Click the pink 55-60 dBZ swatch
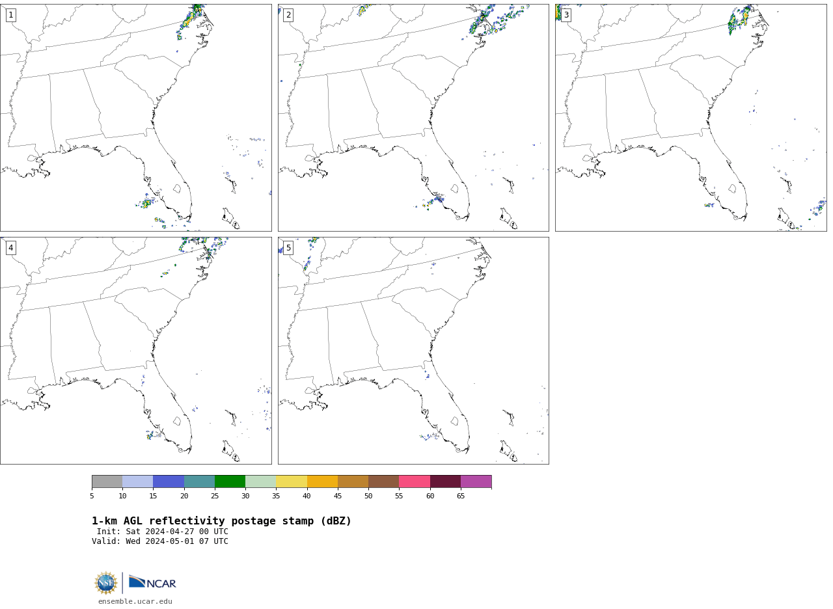Viewport: 833px width, 609px height. [x=415, y=481]
